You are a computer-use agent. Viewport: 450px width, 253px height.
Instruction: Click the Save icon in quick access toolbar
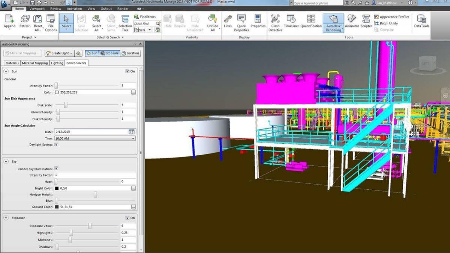pos(33,3)
